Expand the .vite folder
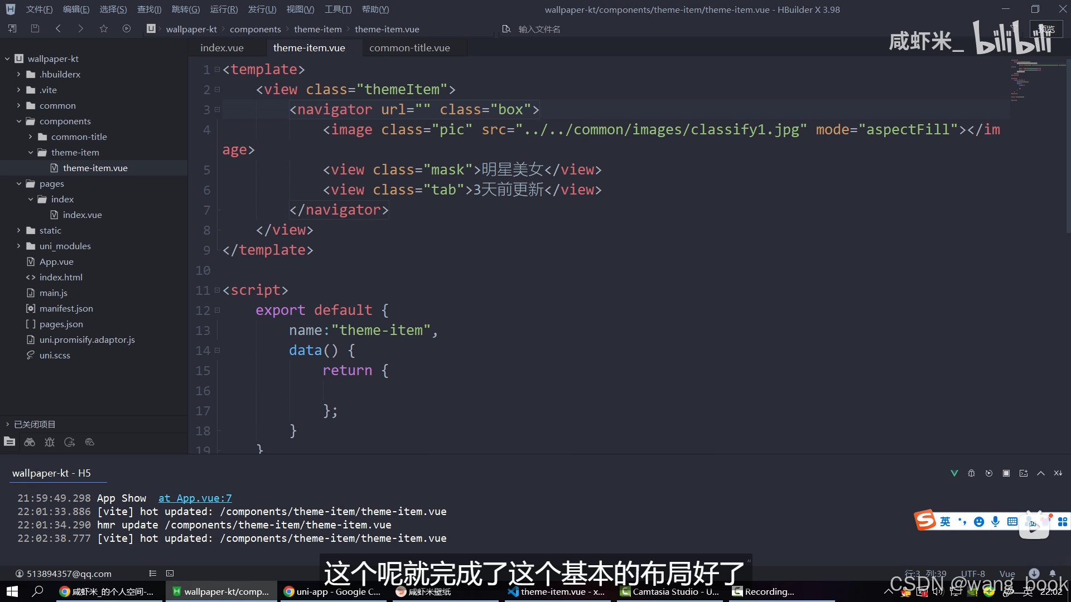This screenshot has height=602, width=1071. tap(18, 90)
